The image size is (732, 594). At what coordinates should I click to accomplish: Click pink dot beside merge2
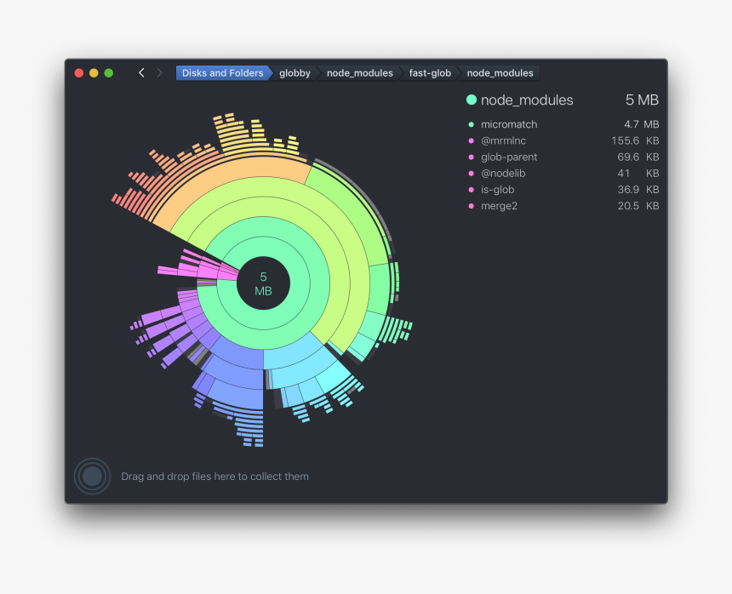471,206
